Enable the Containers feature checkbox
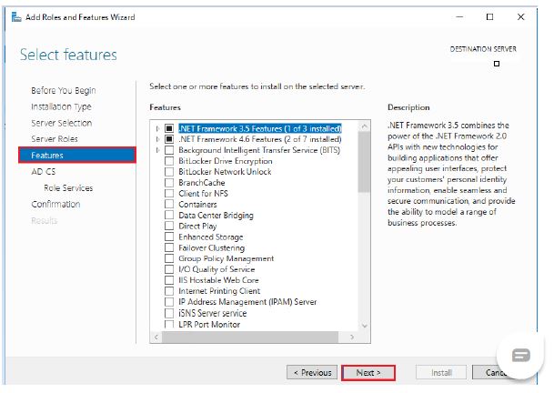This screenshot has width=554, height=393. [169, 205]
